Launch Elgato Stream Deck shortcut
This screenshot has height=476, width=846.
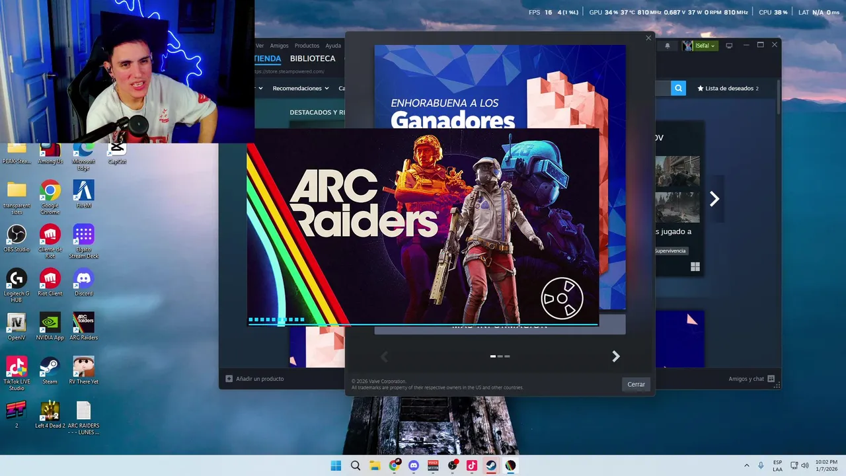coord(83,241)
